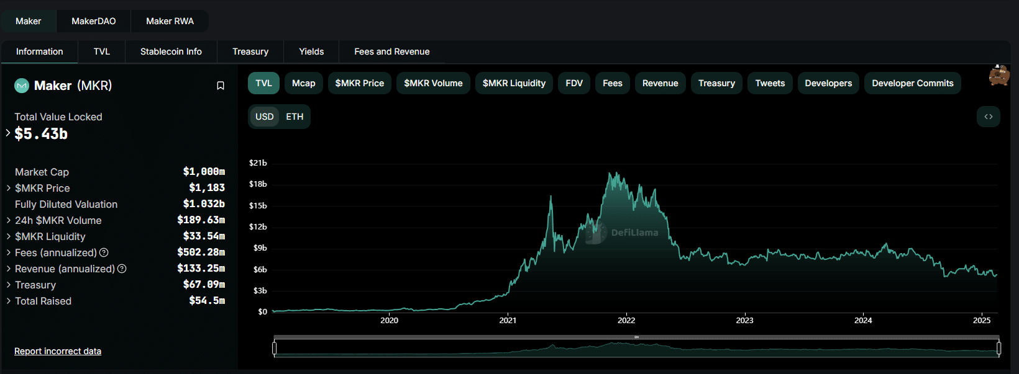Select the Maker top tab
The image size is (1019, 374).
tap(29, 21)
